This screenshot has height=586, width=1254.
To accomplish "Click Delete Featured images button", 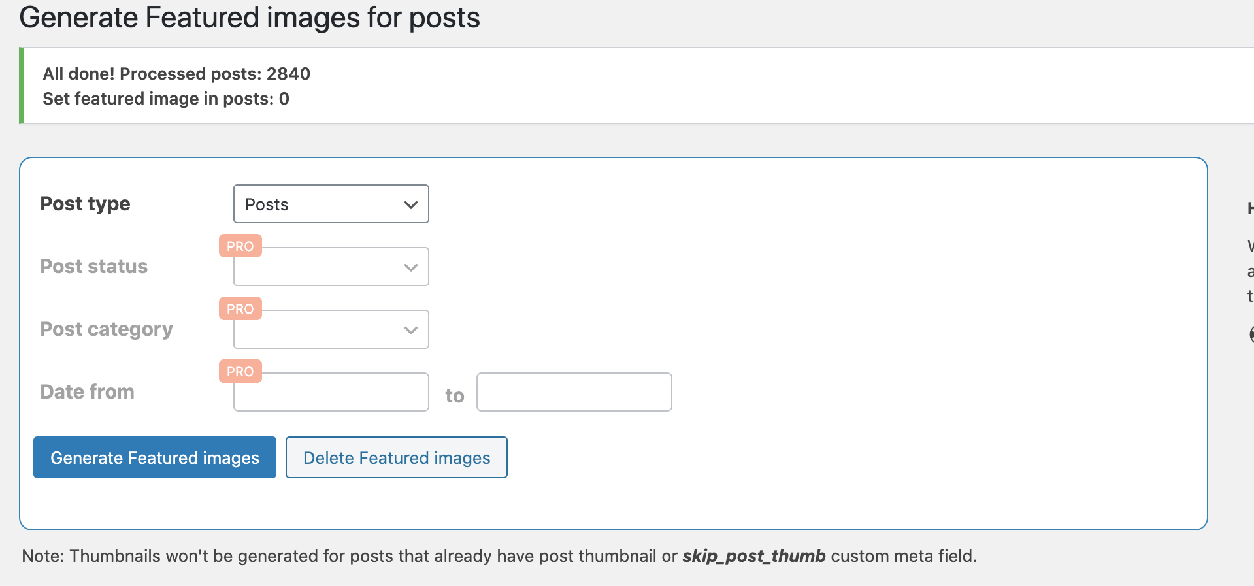I will pyautogui.click(x=397, y=457).
